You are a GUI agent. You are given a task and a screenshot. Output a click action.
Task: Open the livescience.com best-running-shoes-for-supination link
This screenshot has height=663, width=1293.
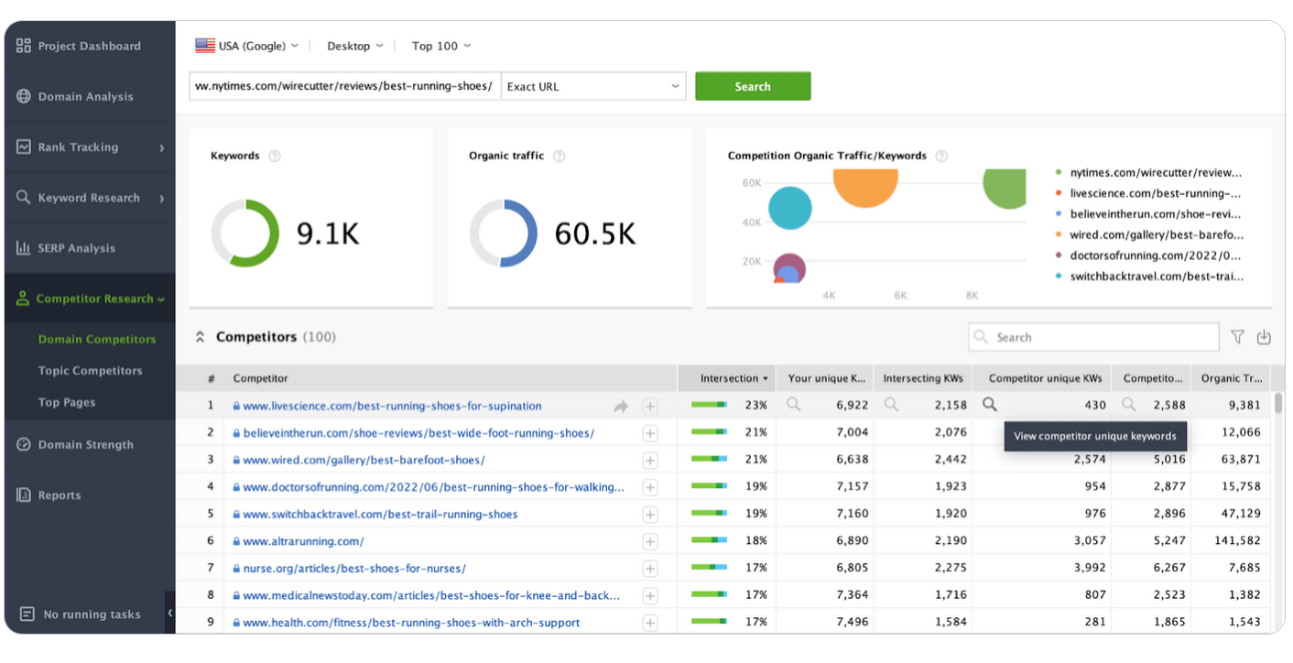click(x=392, y=406)
